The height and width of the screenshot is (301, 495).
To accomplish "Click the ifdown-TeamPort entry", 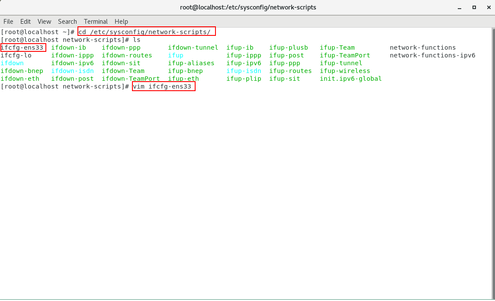I will click(131, 79).
